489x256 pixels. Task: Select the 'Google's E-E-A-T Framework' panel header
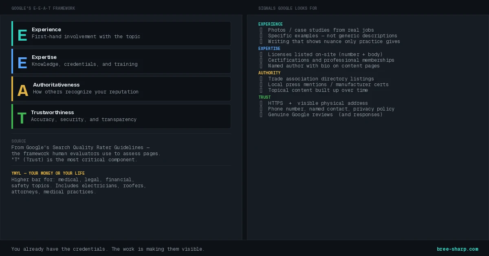coord(43,8)
